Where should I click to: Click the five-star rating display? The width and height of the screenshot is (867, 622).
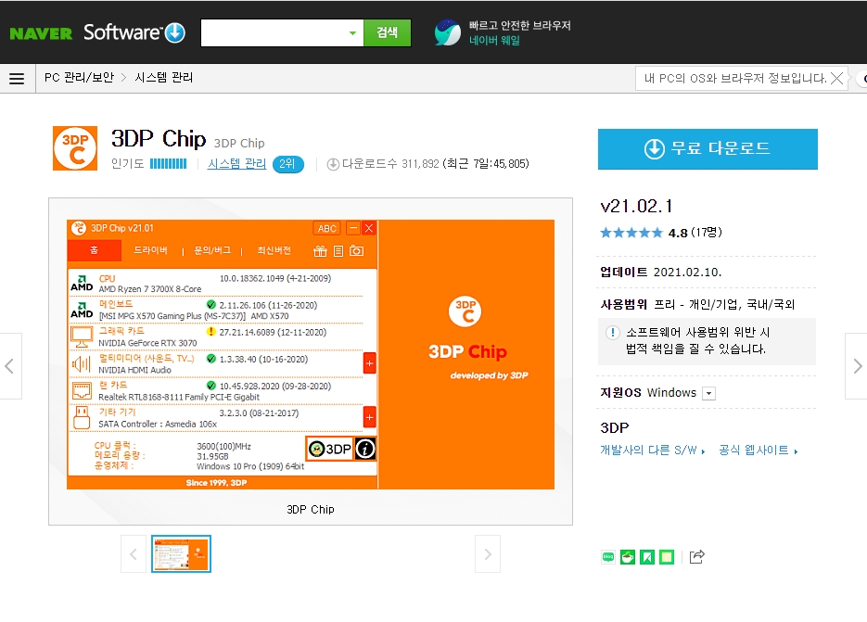click(631, 233)
